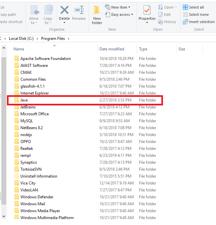Select the glassfish-4.1.1 folder icon
216x225 pixels.
pyautogui.click(x=16, y=86)
